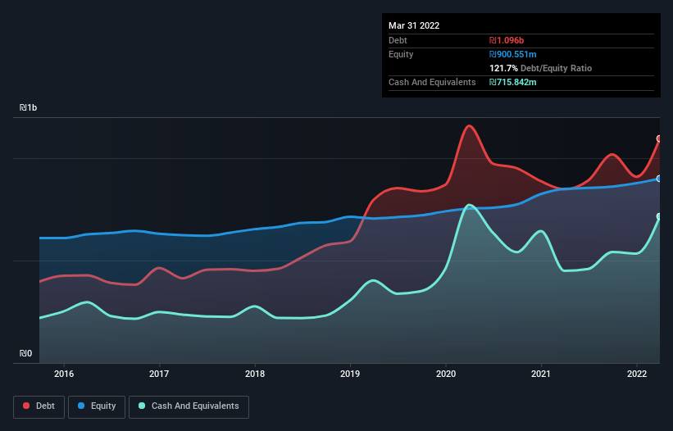Click the teal Cash endpoint marker
Viewport: 673px width, 431px height.
pyautogui.click(x=659, y=216)
